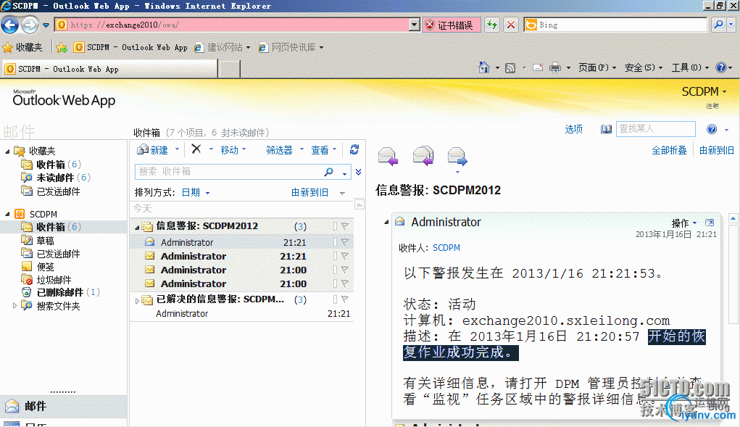Select the SCDPM - Outlook Web App tab
This screenshot has width=740, height=427.
(109, 69)
